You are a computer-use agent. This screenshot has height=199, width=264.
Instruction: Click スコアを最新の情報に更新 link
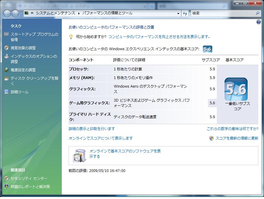pos(237,138)
